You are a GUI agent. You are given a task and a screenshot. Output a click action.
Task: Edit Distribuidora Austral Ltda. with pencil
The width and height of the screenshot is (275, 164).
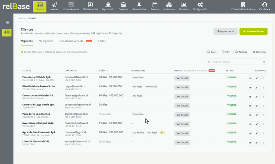pyautogui.click(x=257, y=87)
